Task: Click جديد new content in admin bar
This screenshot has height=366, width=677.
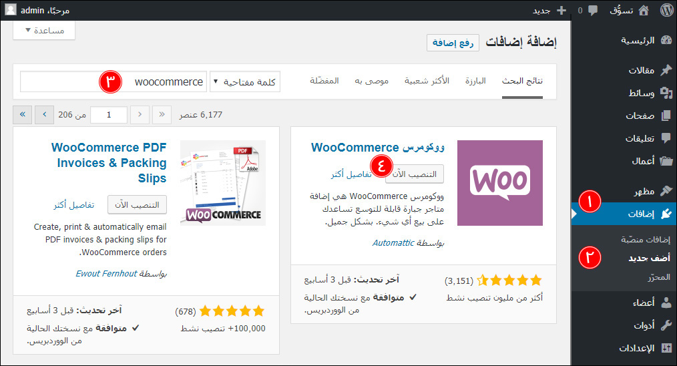Action: point(541,11)
